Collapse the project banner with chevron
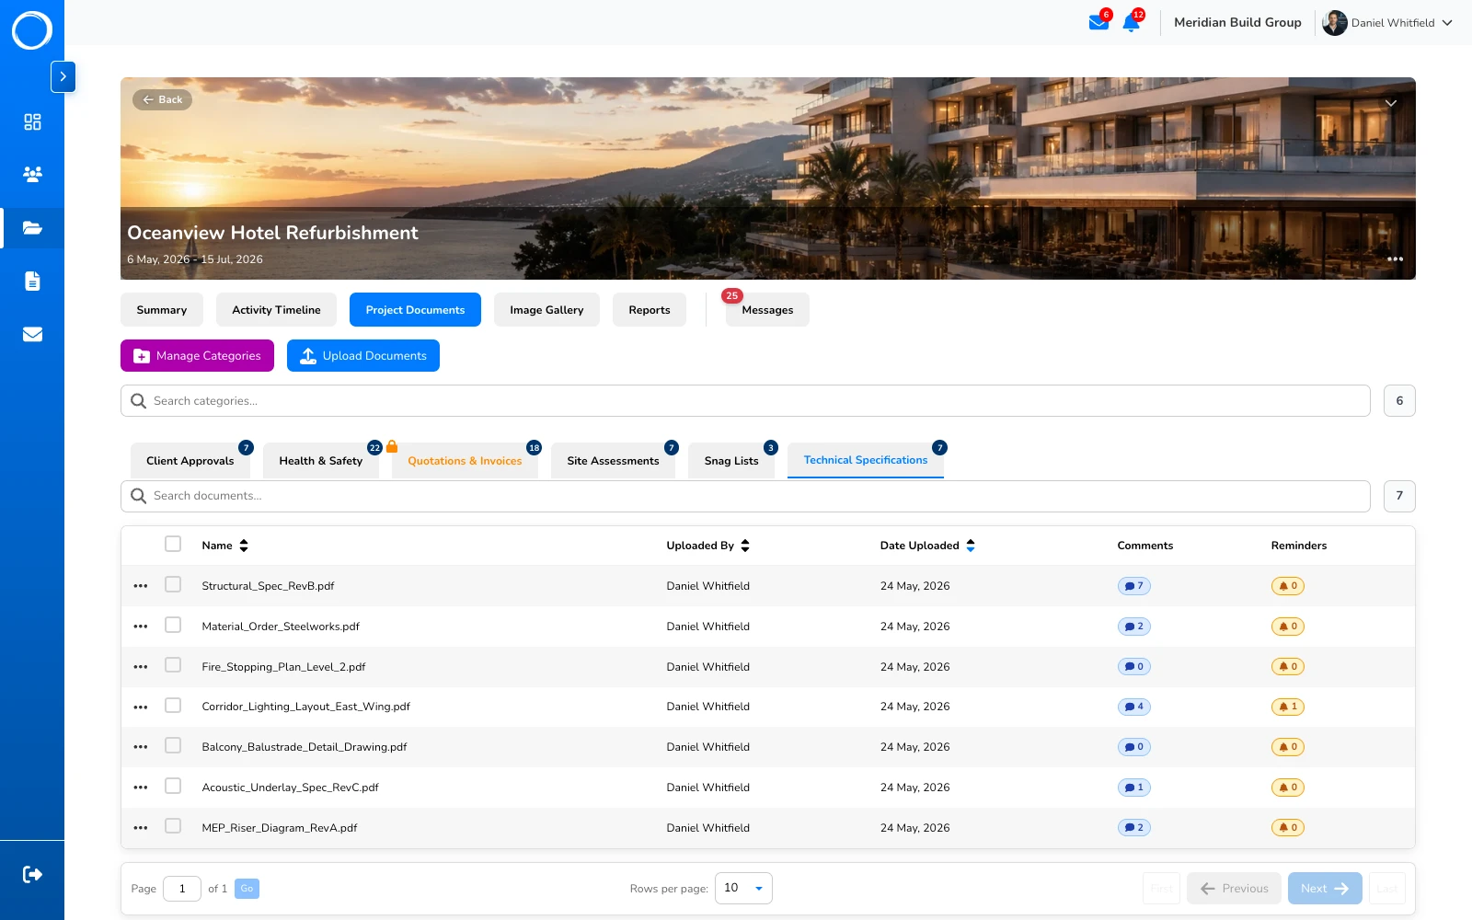1472x920 pixels. (x=1391, y=103)
